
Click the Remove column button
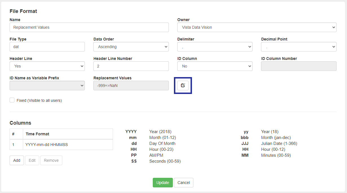(x=51, y=160)
